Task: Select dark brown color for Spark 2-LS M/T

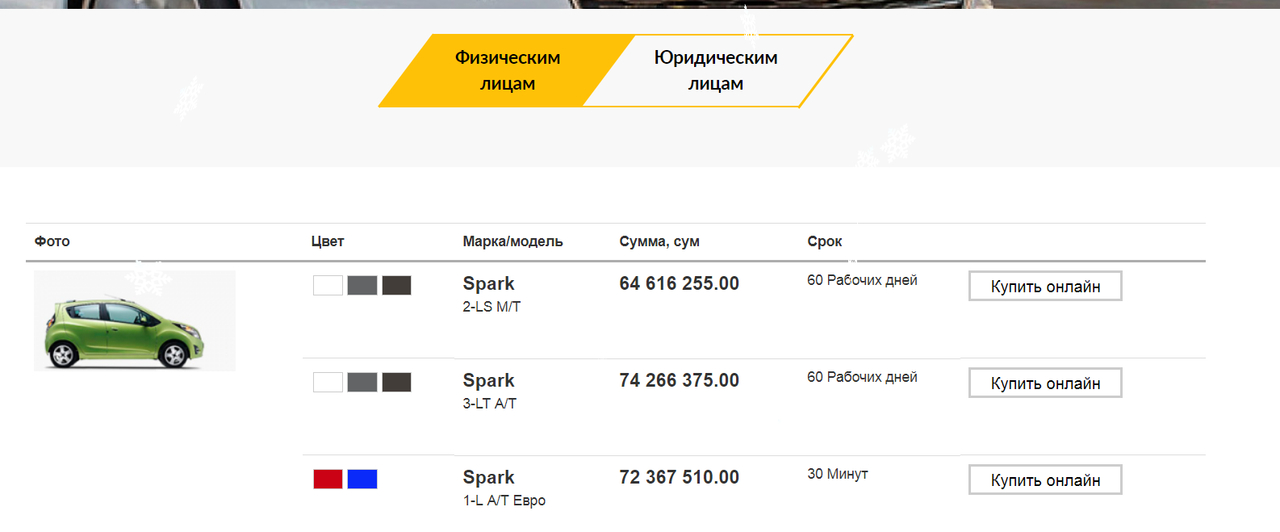Action: coord(396,285)
